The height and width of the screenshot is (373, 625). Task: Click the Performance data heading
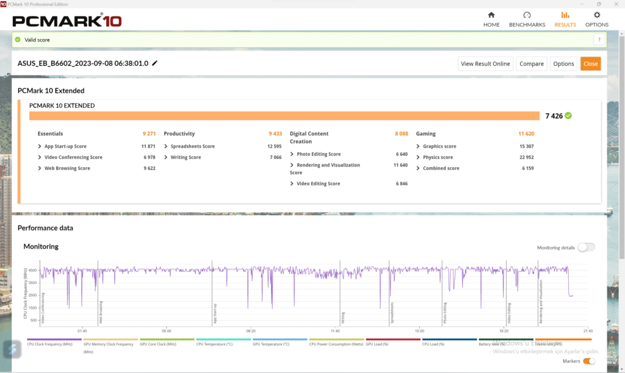[x=45, y=228]
